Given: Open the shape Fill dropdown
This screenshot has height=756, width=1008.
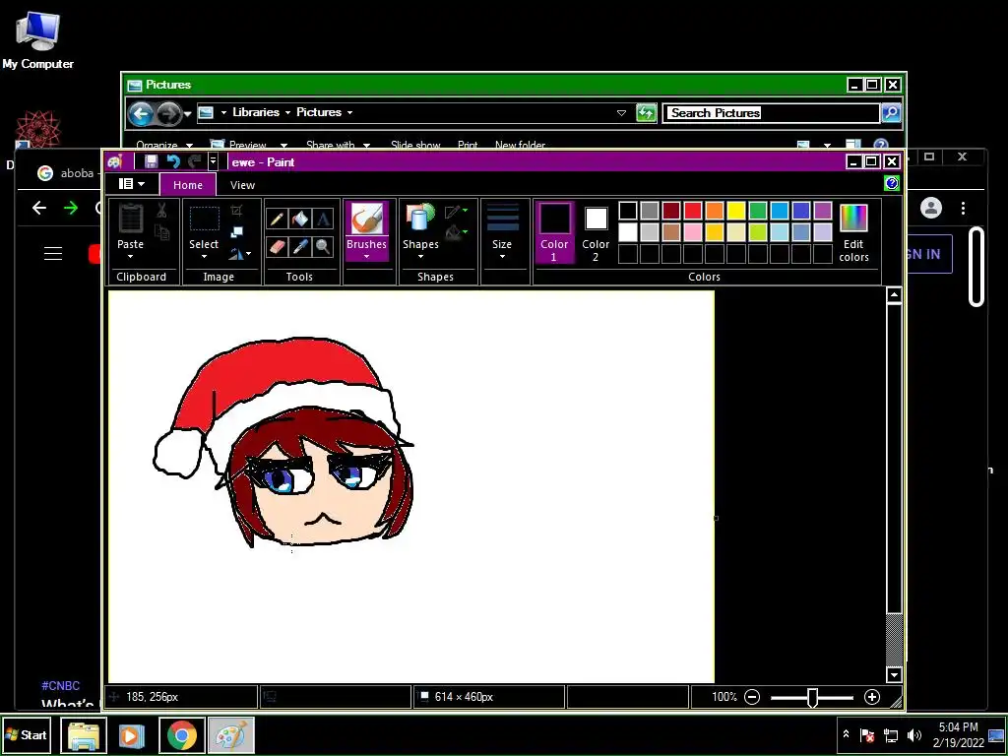Looking at the screenshot, I should click(x=455, y=232).
